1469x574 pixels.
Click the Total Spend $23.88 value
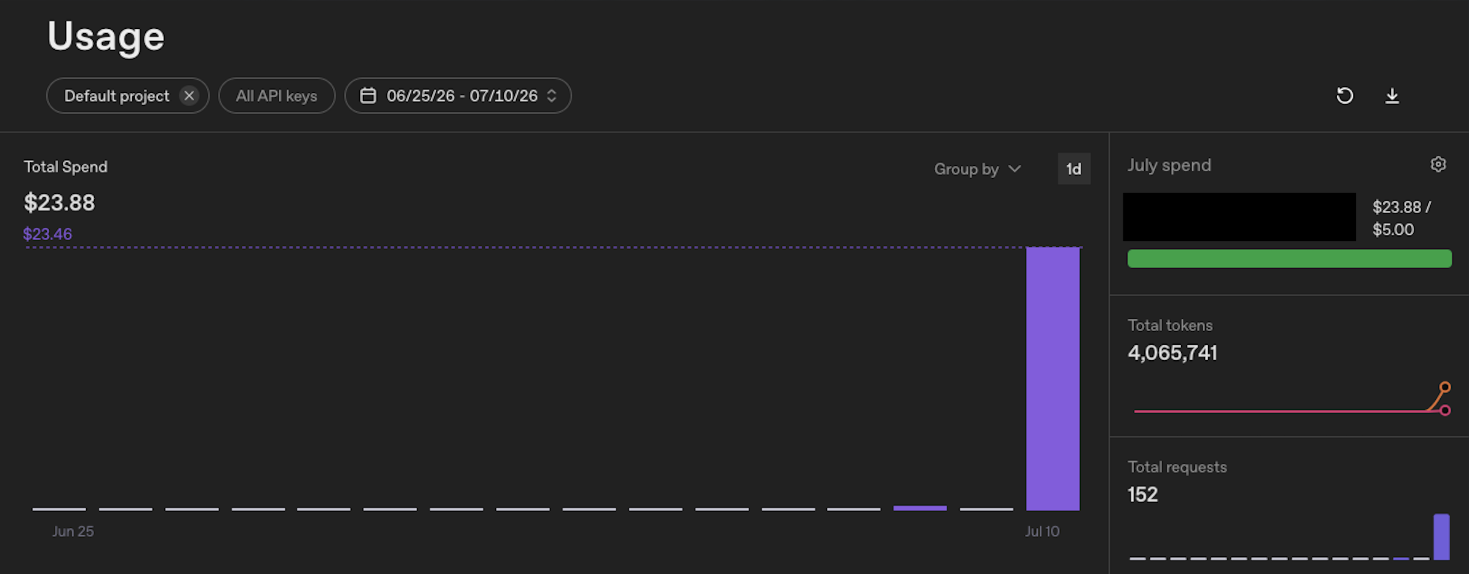(60, 203)
